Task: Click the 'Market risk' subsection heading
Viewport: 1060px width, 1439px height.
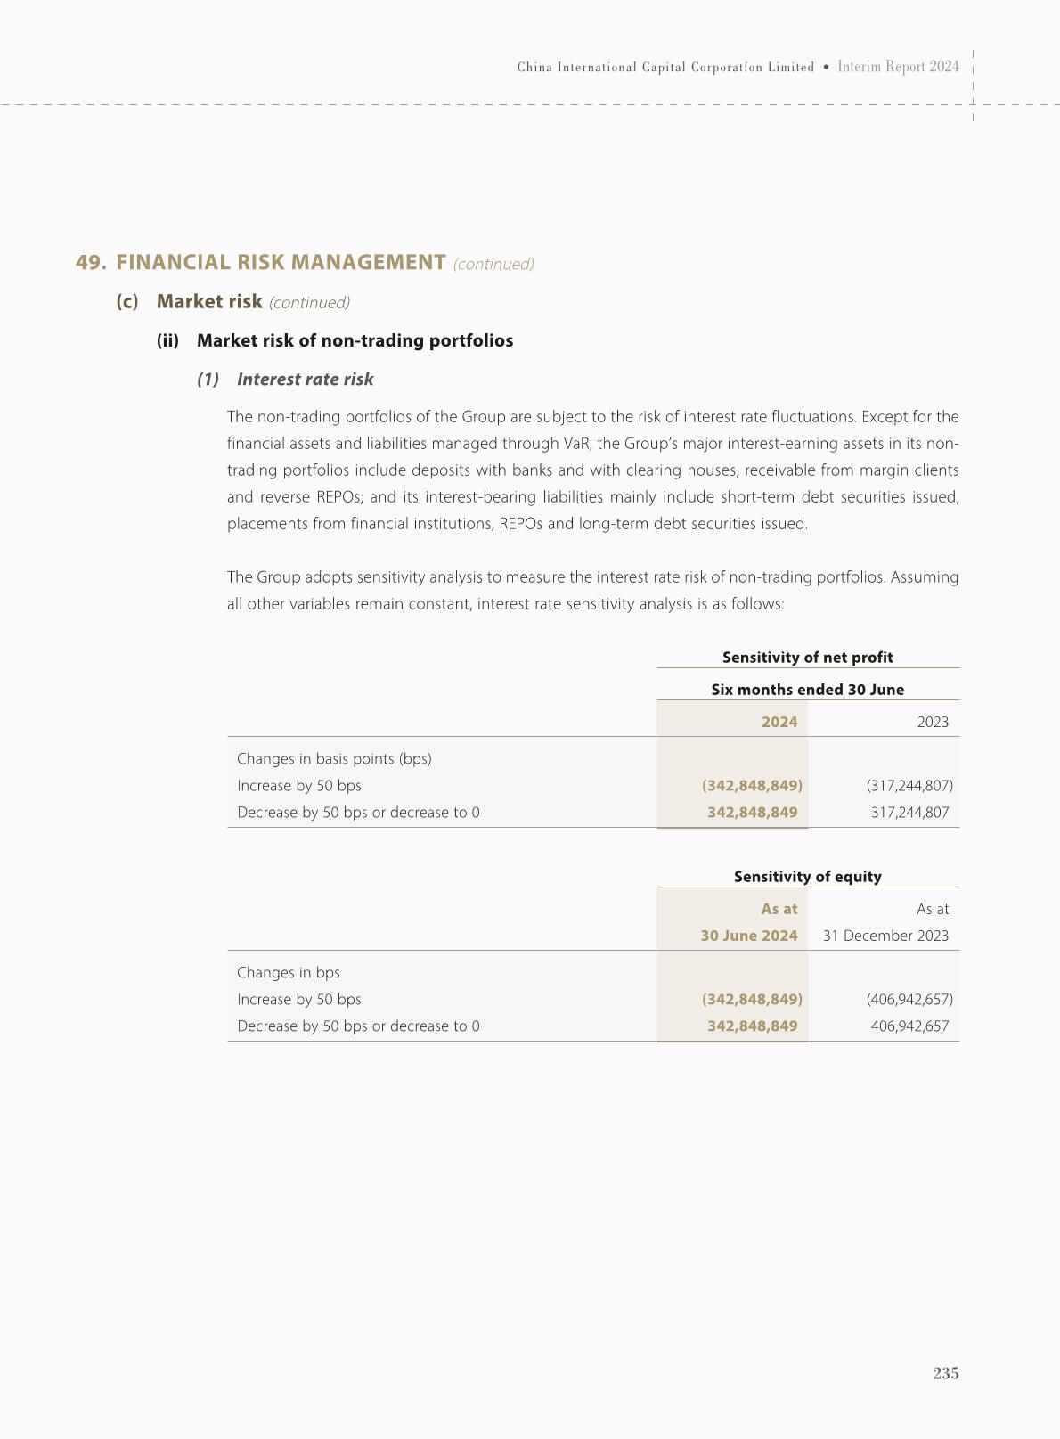Action: tap(209, 301)
